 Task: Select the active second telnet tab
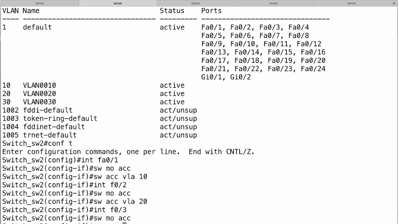(x=118, y=3)
